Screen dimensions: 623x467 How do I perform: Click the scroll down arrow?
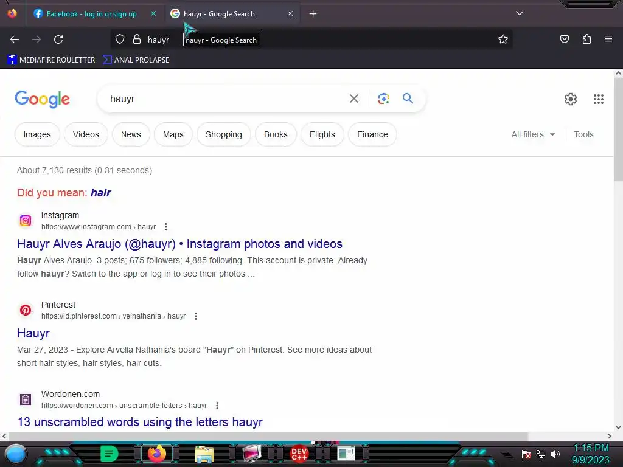(x=618, y=427)
